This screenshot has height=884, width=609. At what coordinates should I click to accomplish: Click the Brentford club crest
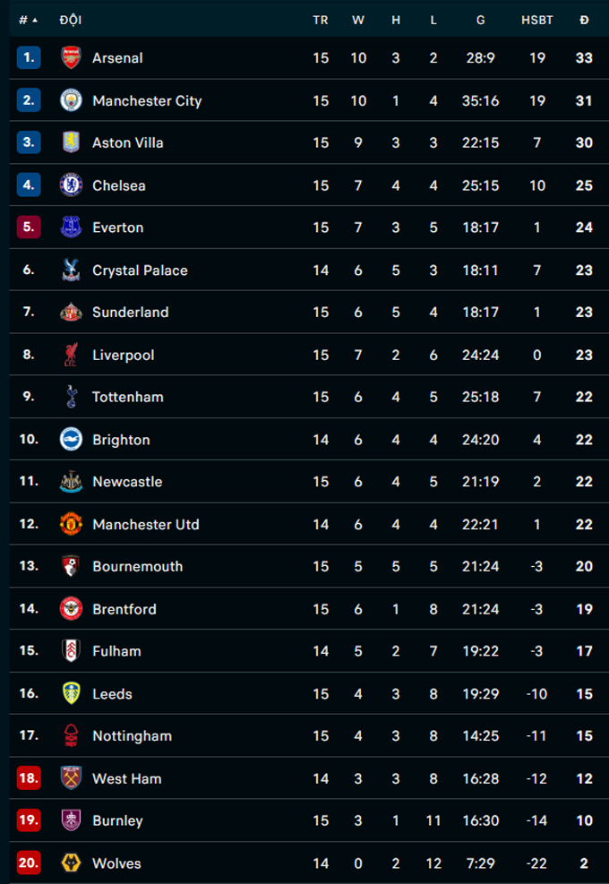(x=71, y=609)
